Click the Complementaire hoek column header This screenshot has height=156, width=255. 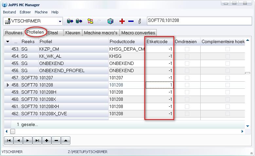coord(223,41)
